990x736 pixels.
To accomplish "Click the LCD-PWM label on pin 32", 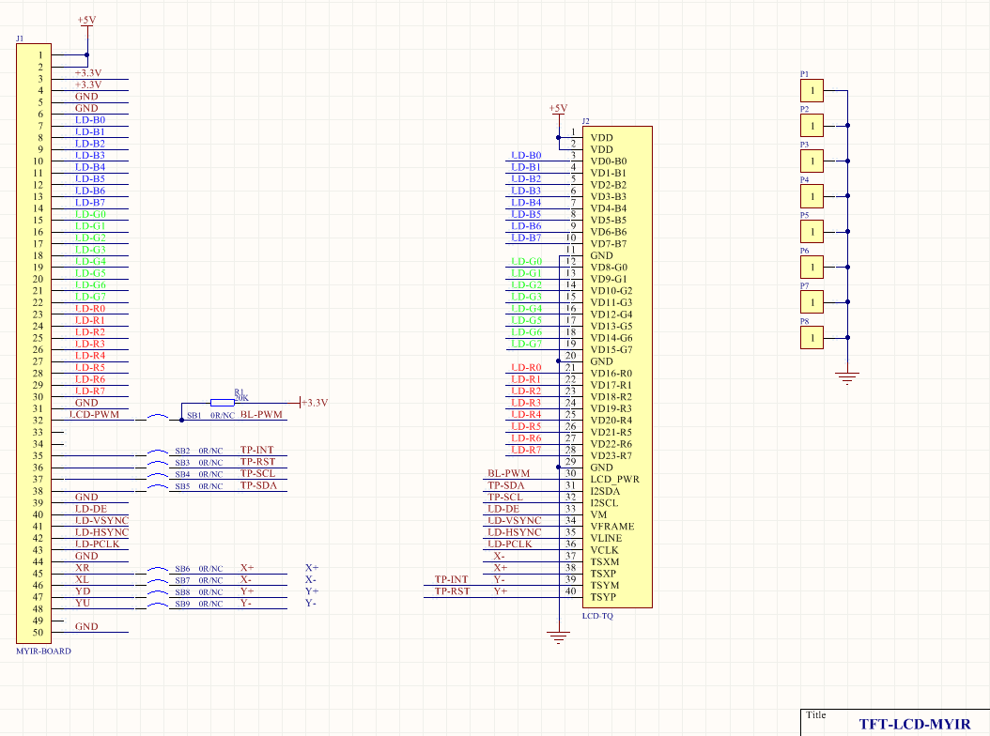I will click(96, 413).
